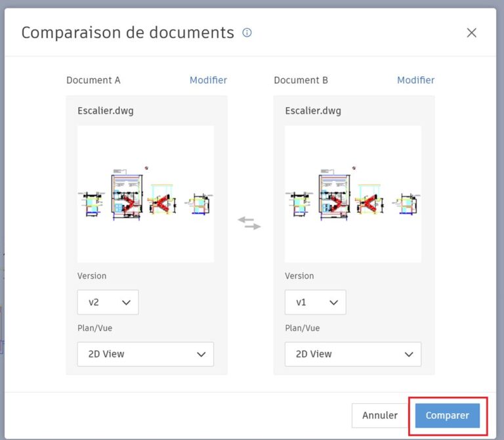The image size is (504, 440).
Task: Click the Version label under Document A
Action: (92, 276)
